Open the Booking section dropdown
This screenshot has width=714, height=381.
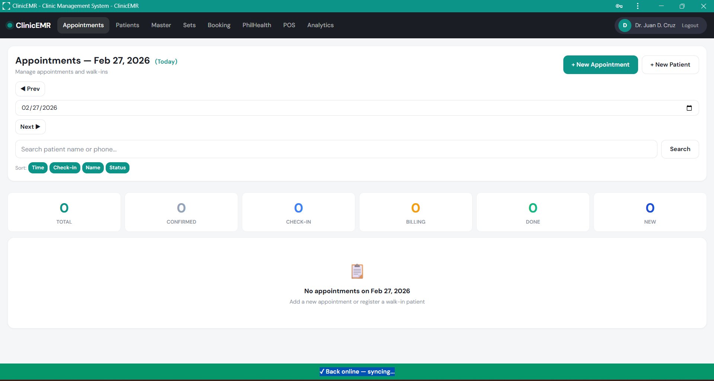click(x=219, y=25)
